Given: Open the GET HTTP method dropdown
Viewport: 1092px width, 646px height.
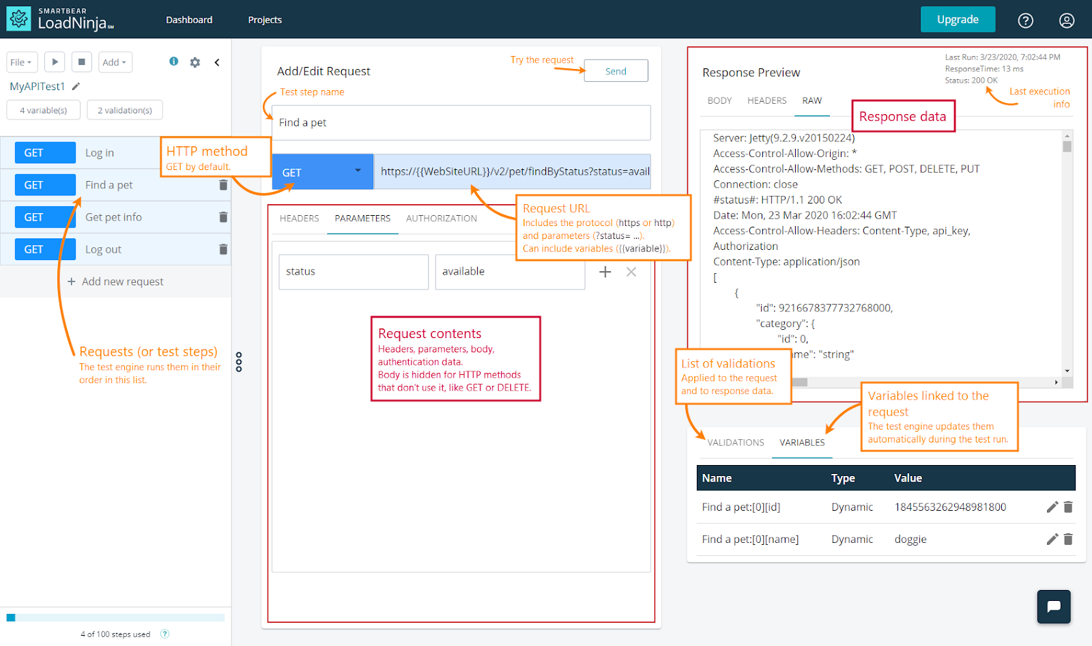Looking at the screenshot, I should (323, 172).
